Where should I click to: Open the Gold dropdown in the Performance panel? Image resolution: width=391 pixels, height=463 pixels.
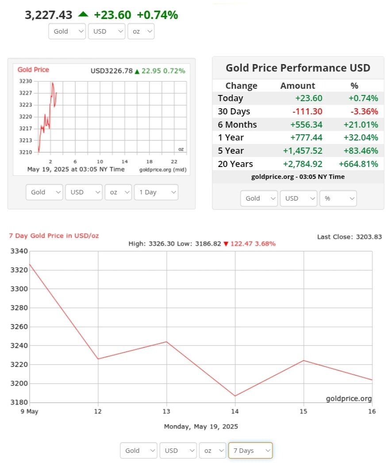click(259, 198)
